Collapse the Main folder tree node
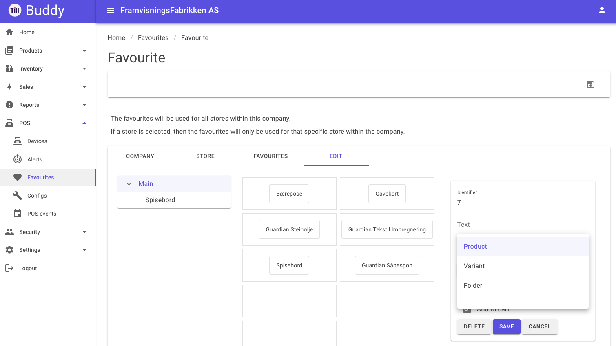This screenshot has width=616, height=346. (129, 184)
